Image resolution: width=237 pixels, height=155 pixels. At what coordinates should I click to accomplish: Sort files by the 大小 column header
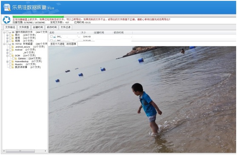(x=87, y=33)
